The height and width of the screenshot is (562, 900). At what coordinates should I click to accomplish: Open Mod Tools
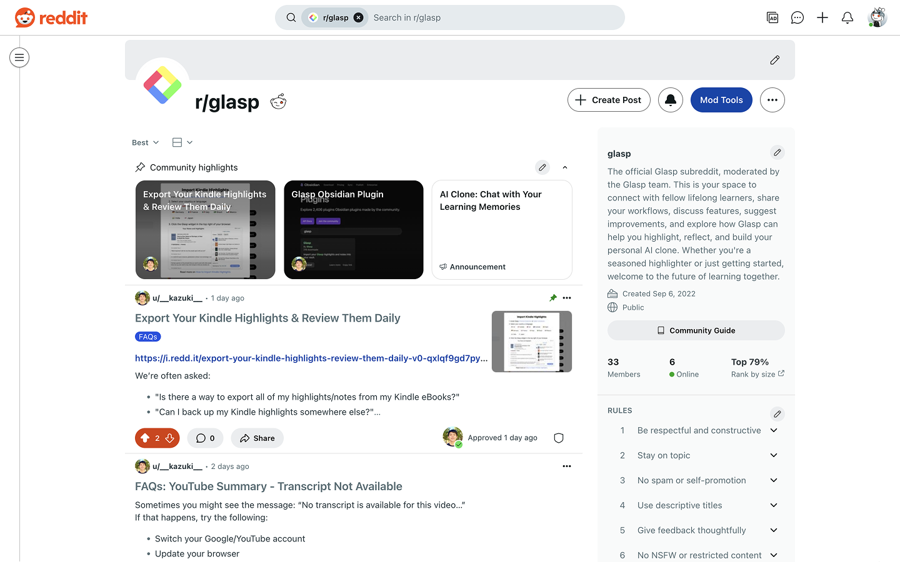pos(721,100)
